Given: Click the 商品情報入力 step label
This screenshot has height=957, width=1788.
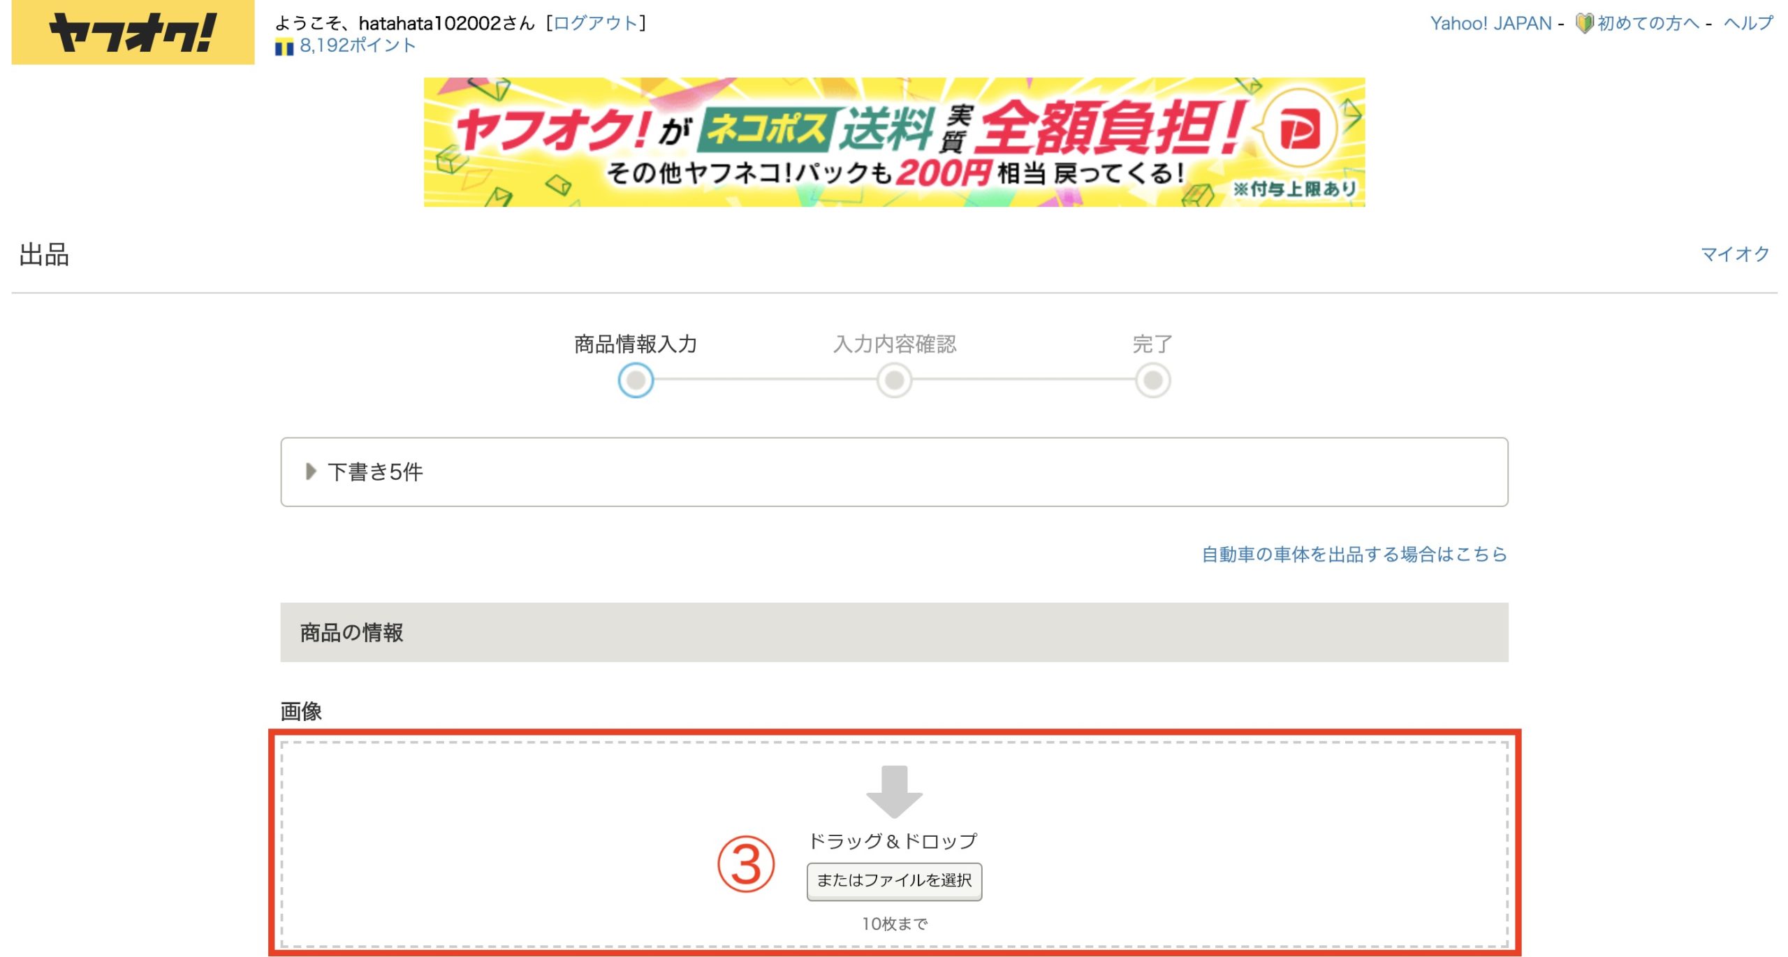Looking at the screenshot, I should click(636, 344).
